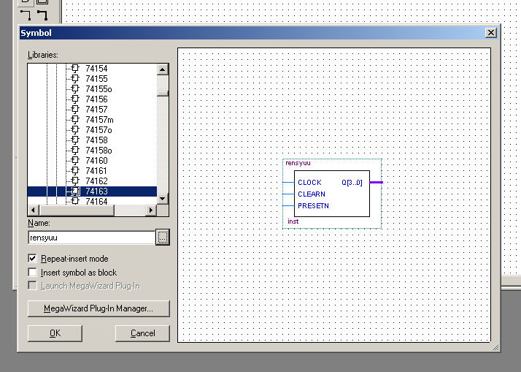Click the symbol icon beside 74161
This screenshot has height=372, width=521.
coord(75,171)
